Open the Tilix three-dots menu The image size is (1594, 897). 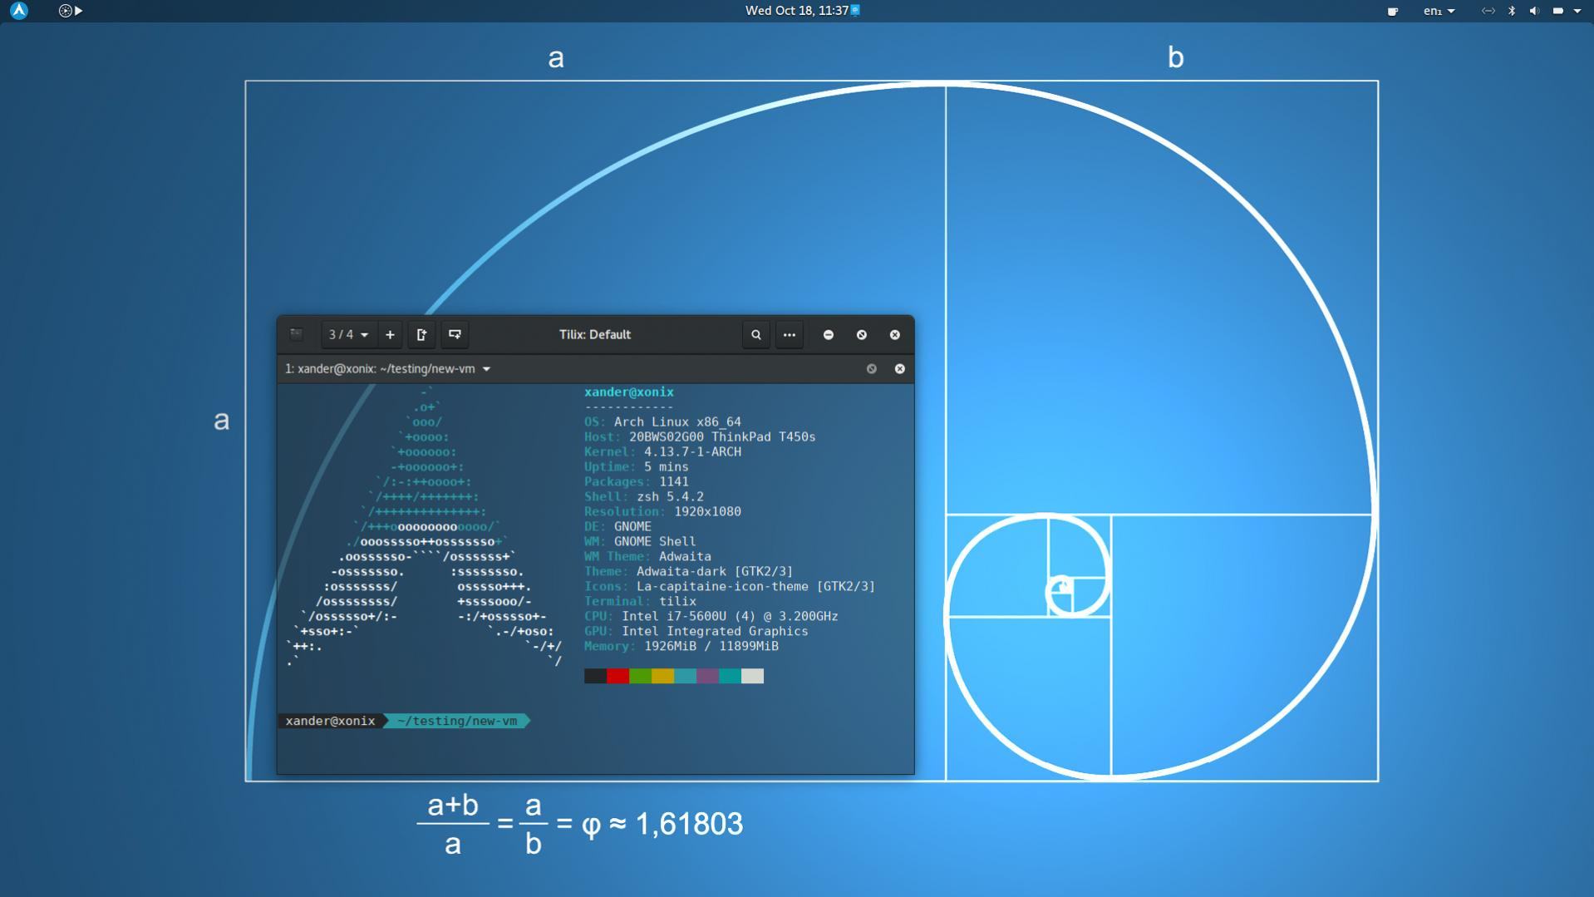point(790,334)
